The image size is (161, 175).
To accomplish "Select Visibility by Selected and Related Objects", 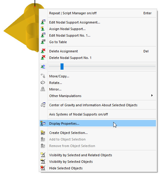I will point(98,155).
